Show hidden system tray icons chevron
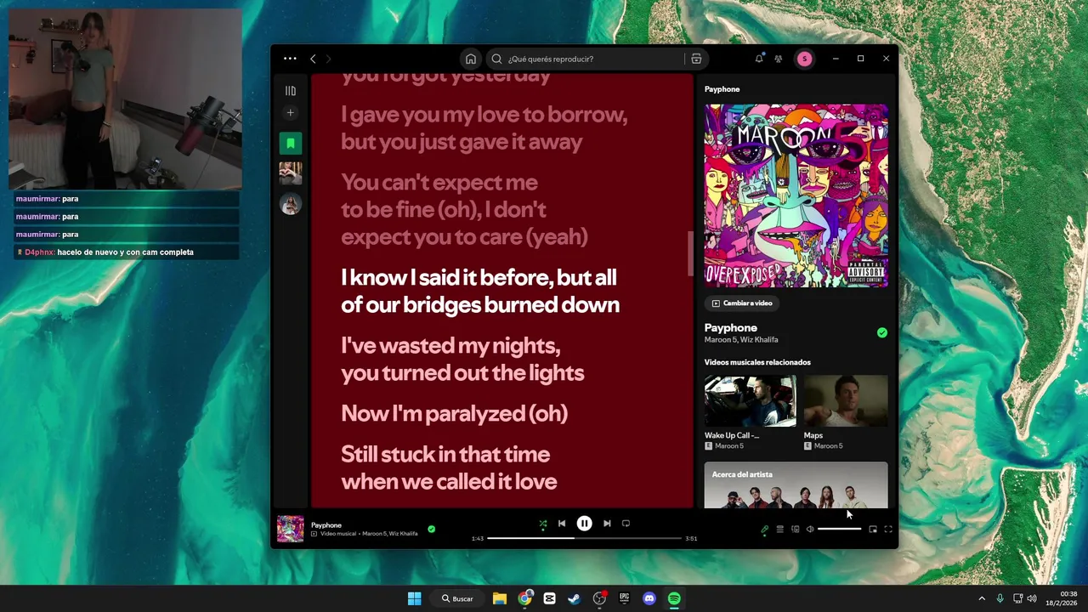This screenshot has height=612, width=1088. 982,598
